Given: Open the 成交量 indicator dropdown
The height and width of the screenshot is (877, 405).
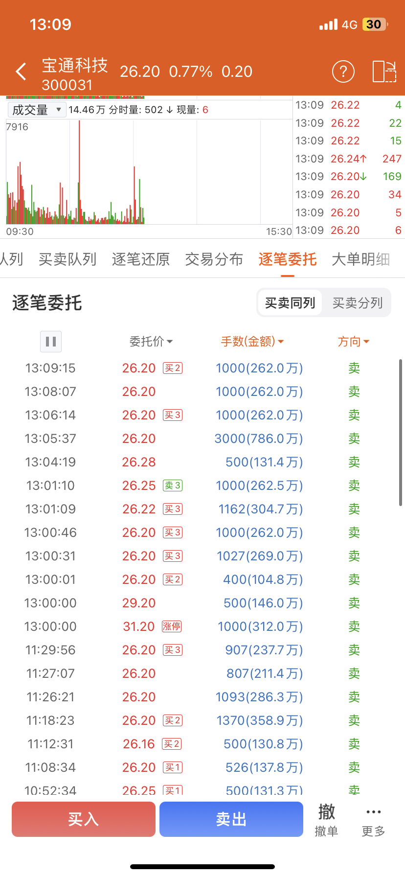Looking at the screenshot, I should (x=37, y=110).
